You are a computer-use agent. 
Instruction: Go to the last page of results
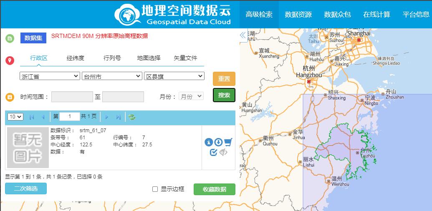coord(119,117)
